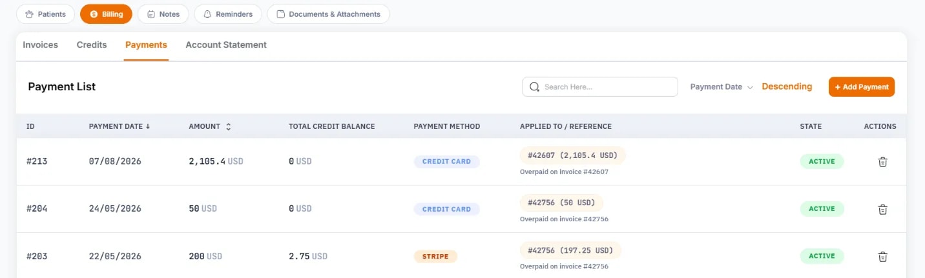This screenshot has height=278, width=925.
Task: Toggle the Descending sort order
Action: click(787, 86)
